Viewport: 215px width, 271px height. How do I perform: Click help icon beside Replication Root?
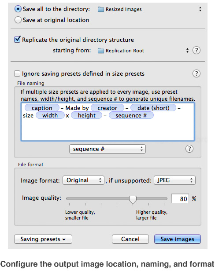click(196, 50)
